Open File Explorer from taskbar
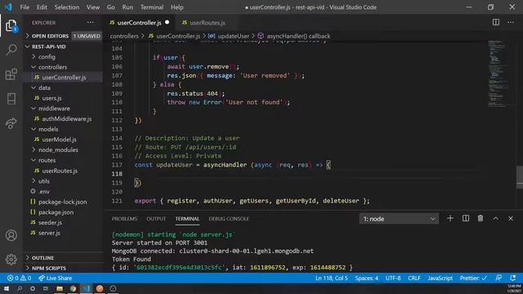This screenshot has height=294, width=523. click(60, 288)
